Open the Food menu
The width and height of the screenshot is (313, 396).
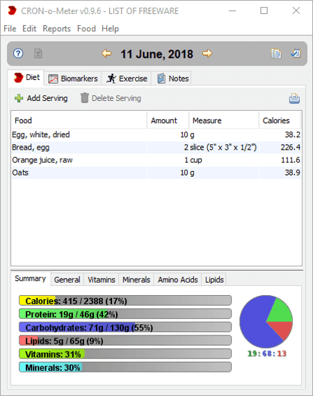86,29
